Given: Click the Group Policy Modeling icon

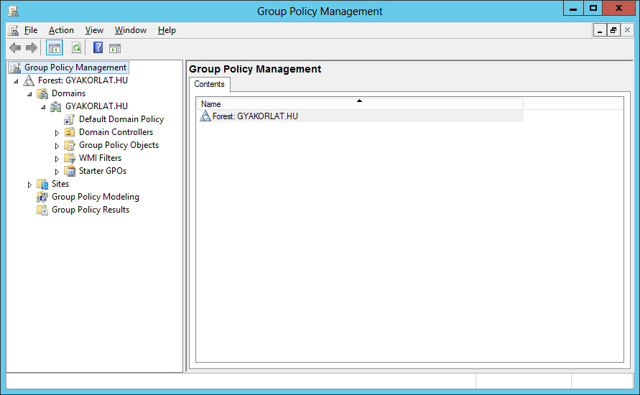Looking at the screenshot, I should (x=42, y=197).
